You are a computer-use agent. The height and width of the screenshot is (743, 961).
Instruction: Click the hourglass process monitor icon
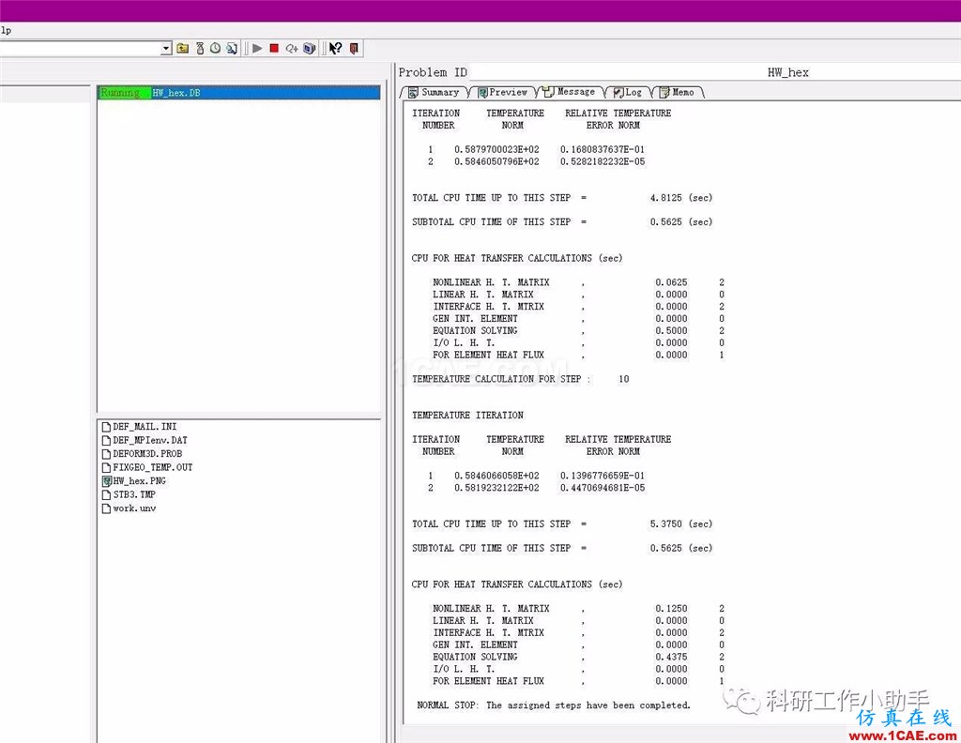point(200,48)
